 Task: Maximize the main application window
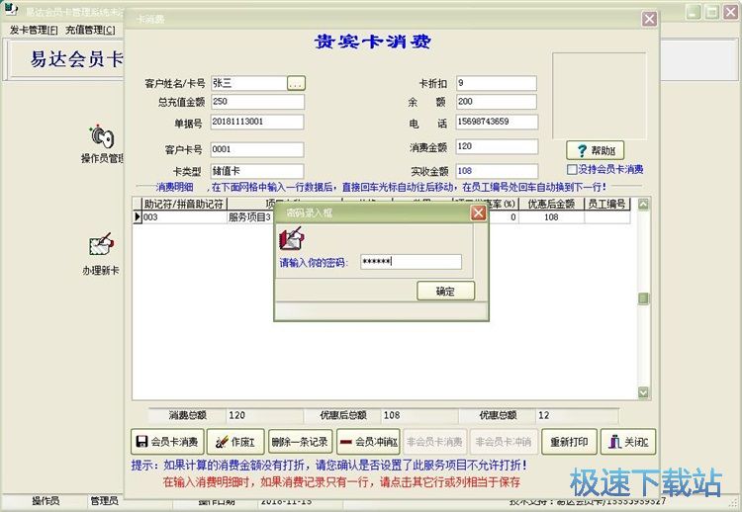click(x=711, y=11)
